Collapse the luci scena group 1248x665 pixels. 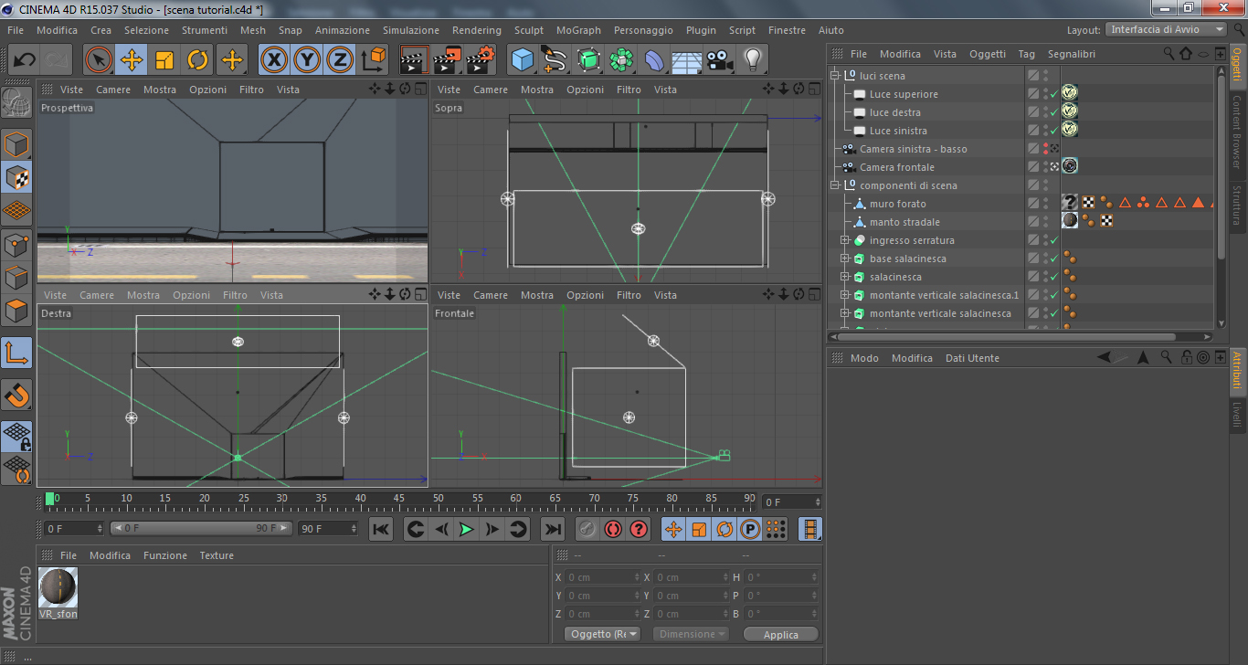pos(835,76)
